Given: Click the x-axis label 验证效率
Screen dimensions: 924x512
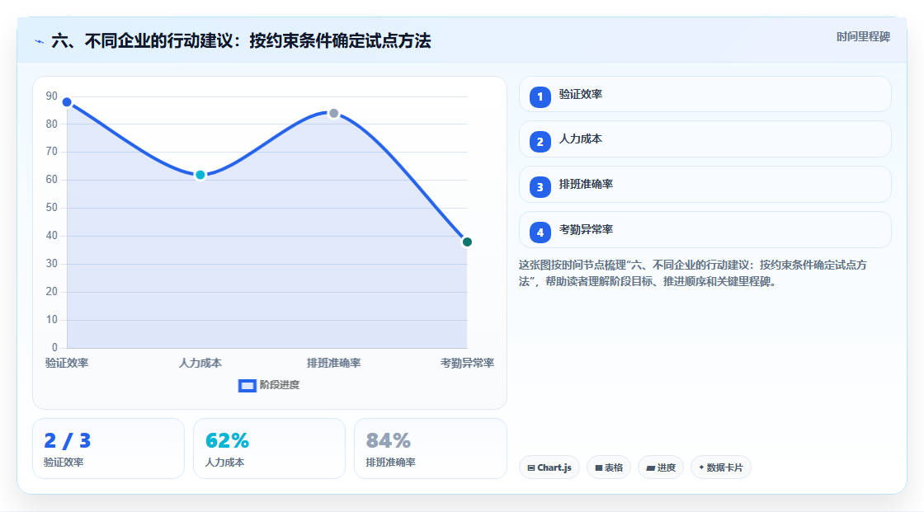Looking at the screenshot, I should click(67, 363).
